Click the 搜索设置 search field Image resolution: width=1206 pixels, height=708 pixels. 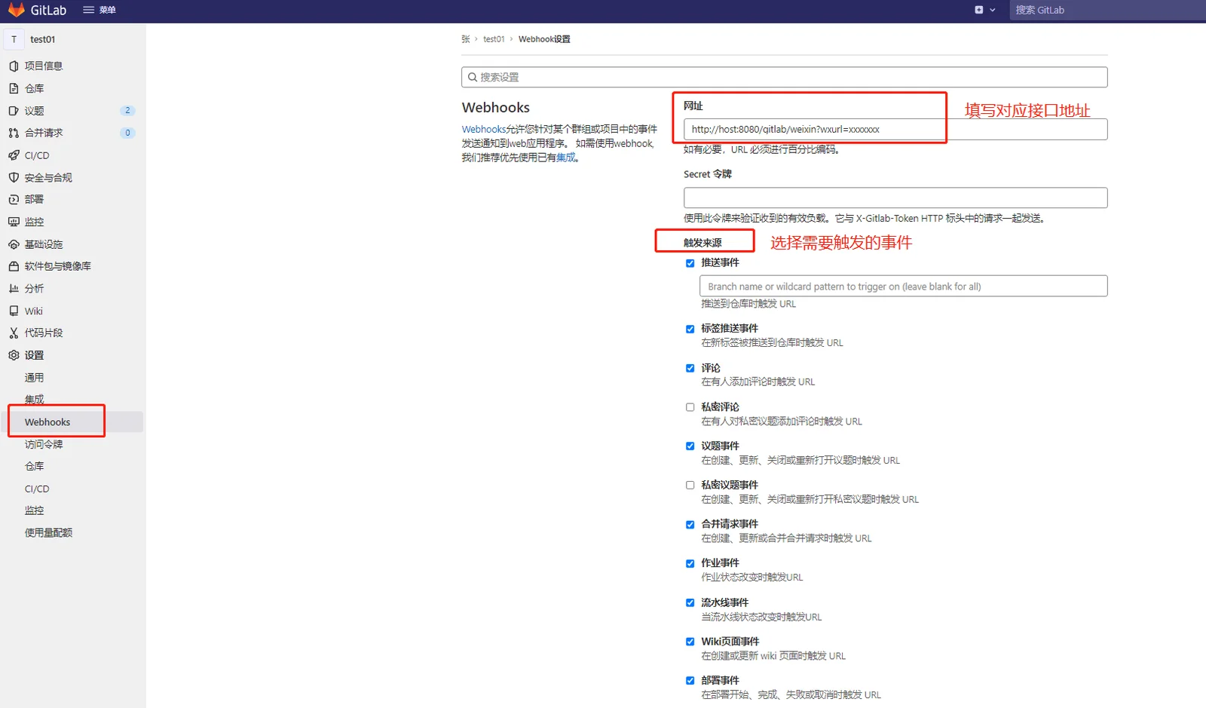[784, 77]
